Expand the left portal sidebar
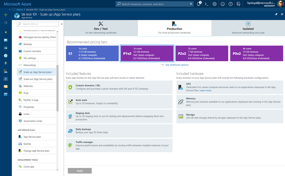The width and height of the screenshot is (285, 176). click(10, 9)
